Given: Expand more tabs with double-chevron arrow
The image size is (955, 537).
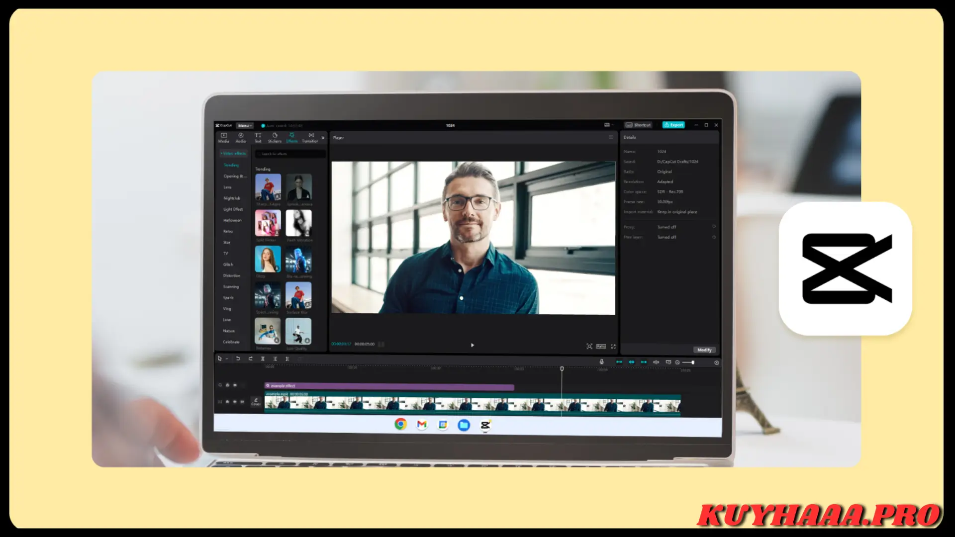Looking at the screenshot, I should click(323, 138).
